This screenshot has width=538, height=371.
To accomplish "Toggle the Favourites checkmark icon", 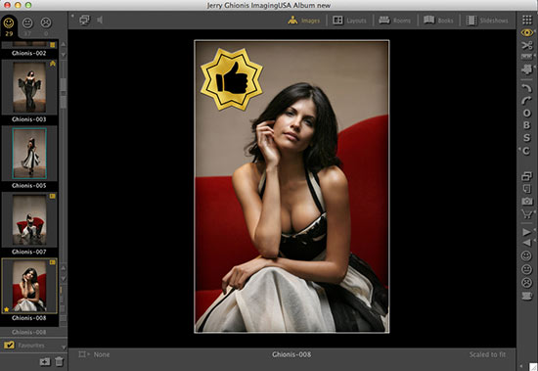I will 9,345.
